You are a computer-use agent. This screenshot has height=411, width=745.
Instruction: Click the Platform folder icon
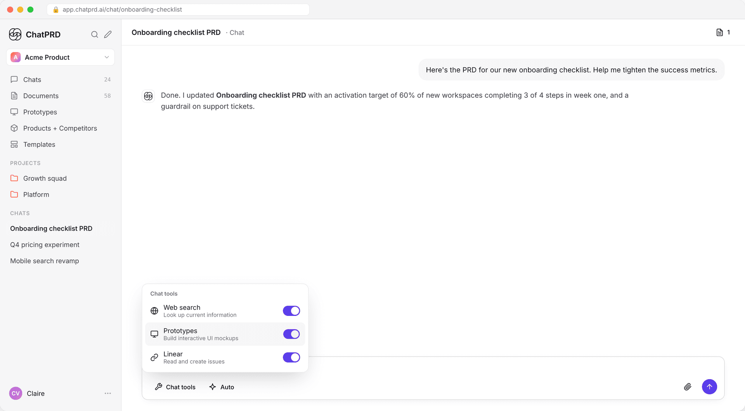(14, 194)
